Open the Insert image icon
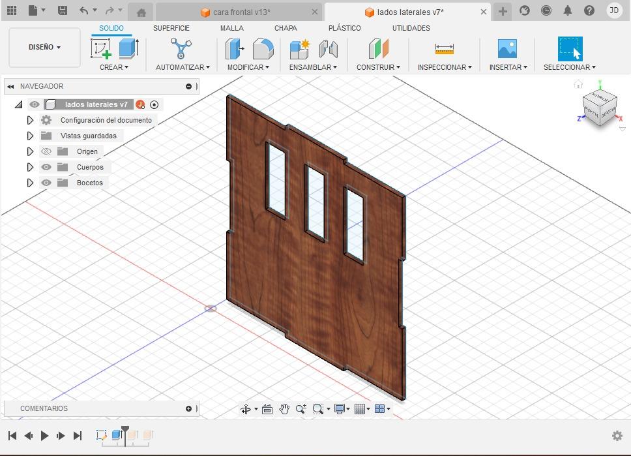This screenshot has height=456, width=631. coord(507,49)
